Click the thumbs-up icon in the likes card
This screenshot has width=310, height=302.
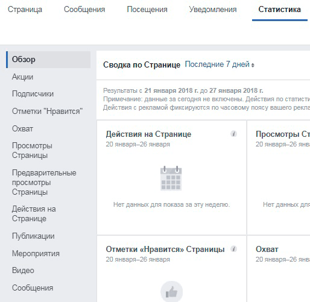[x=171, y=291]
